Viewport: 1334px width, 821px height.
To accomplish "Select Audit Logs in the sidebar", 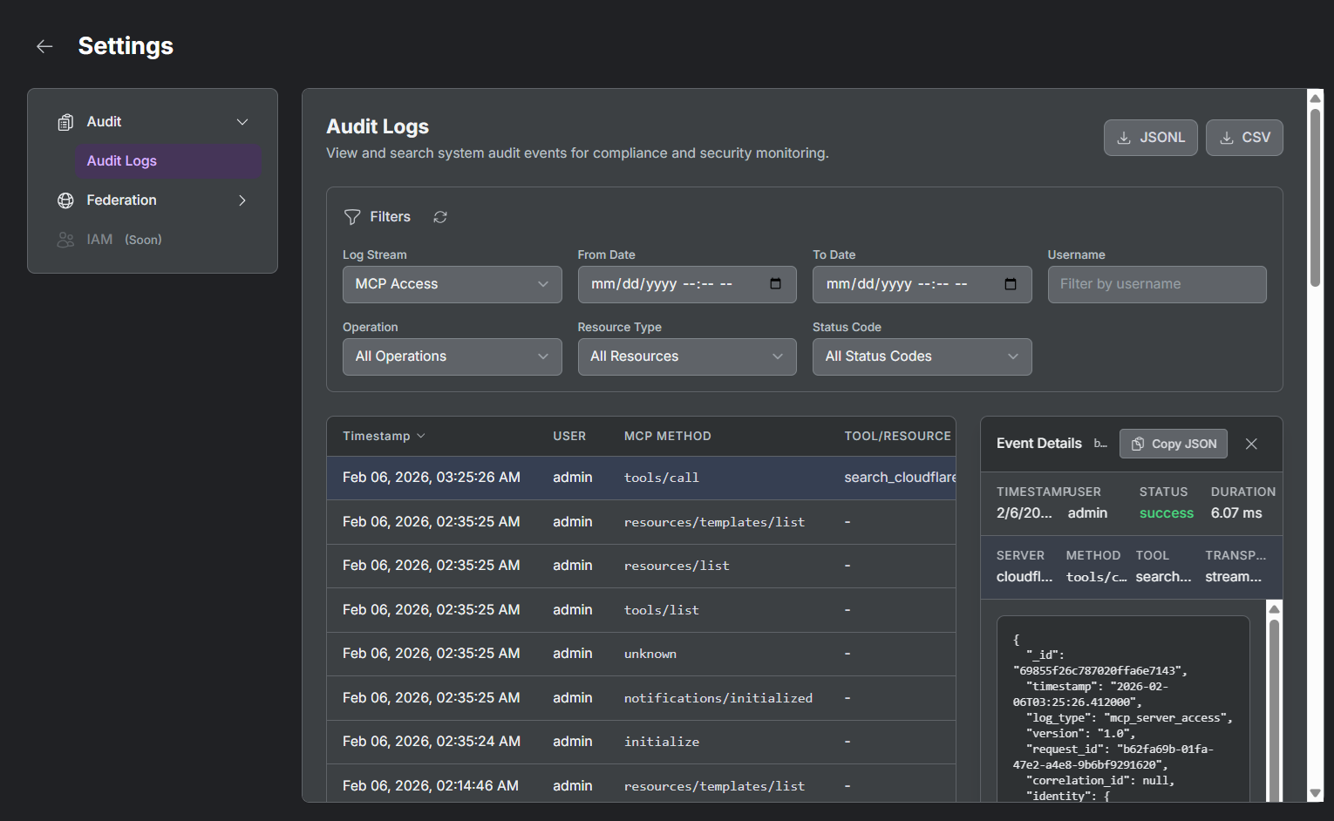I will 121,160.
